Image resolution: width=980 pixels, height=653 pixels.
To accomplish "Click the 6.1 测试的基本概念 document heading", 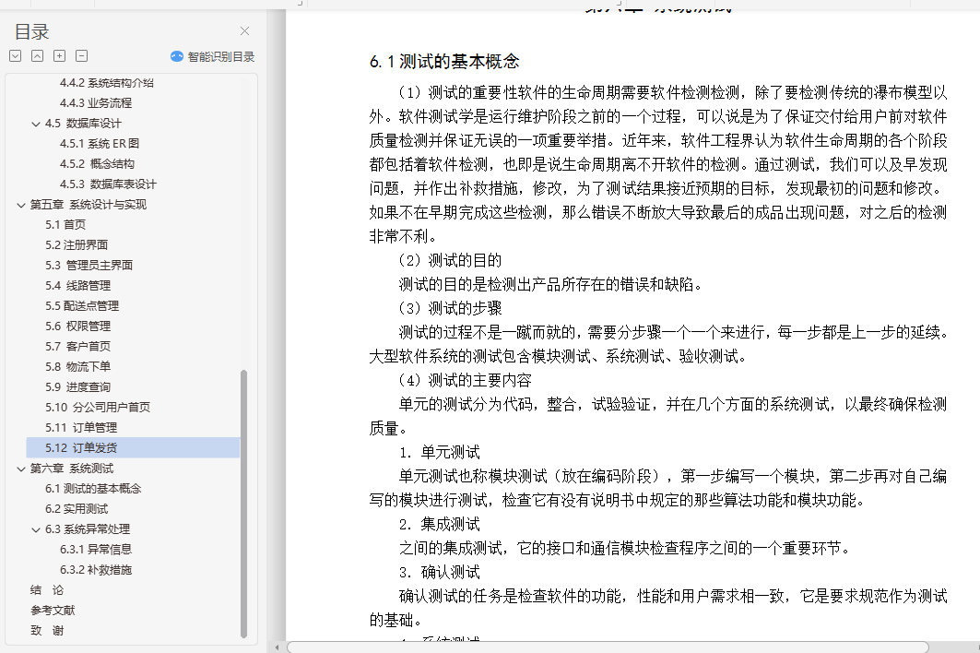I will [x=444, y=61].
